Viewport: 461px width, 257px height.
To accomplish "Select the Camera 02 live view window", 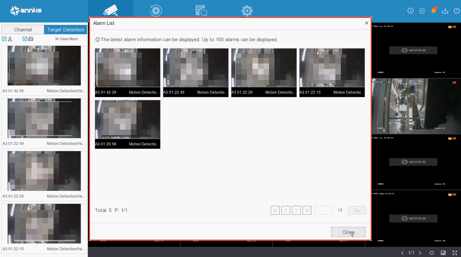I will click(416, 50).
